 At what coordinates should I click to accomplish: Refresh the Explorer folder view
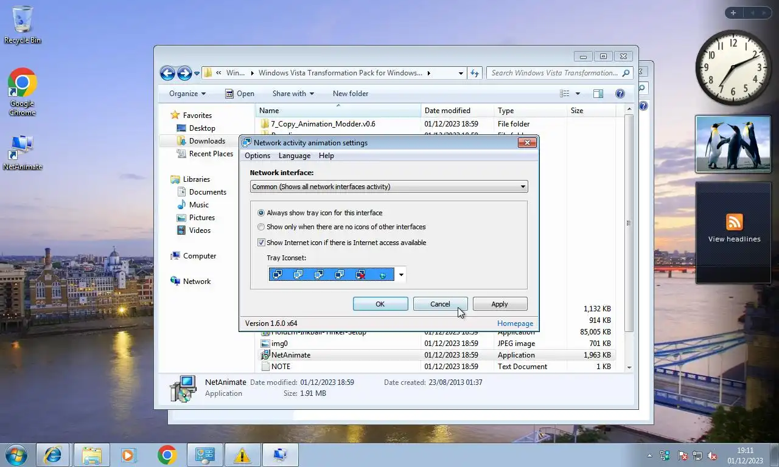coord(475,73)
